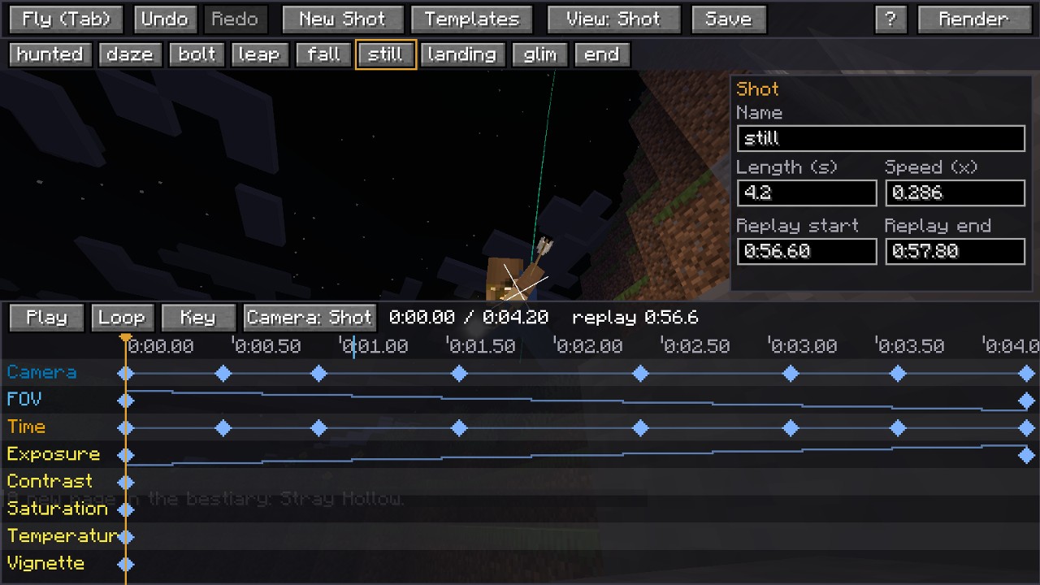Toggle Loop playback

tap(121, 318)
